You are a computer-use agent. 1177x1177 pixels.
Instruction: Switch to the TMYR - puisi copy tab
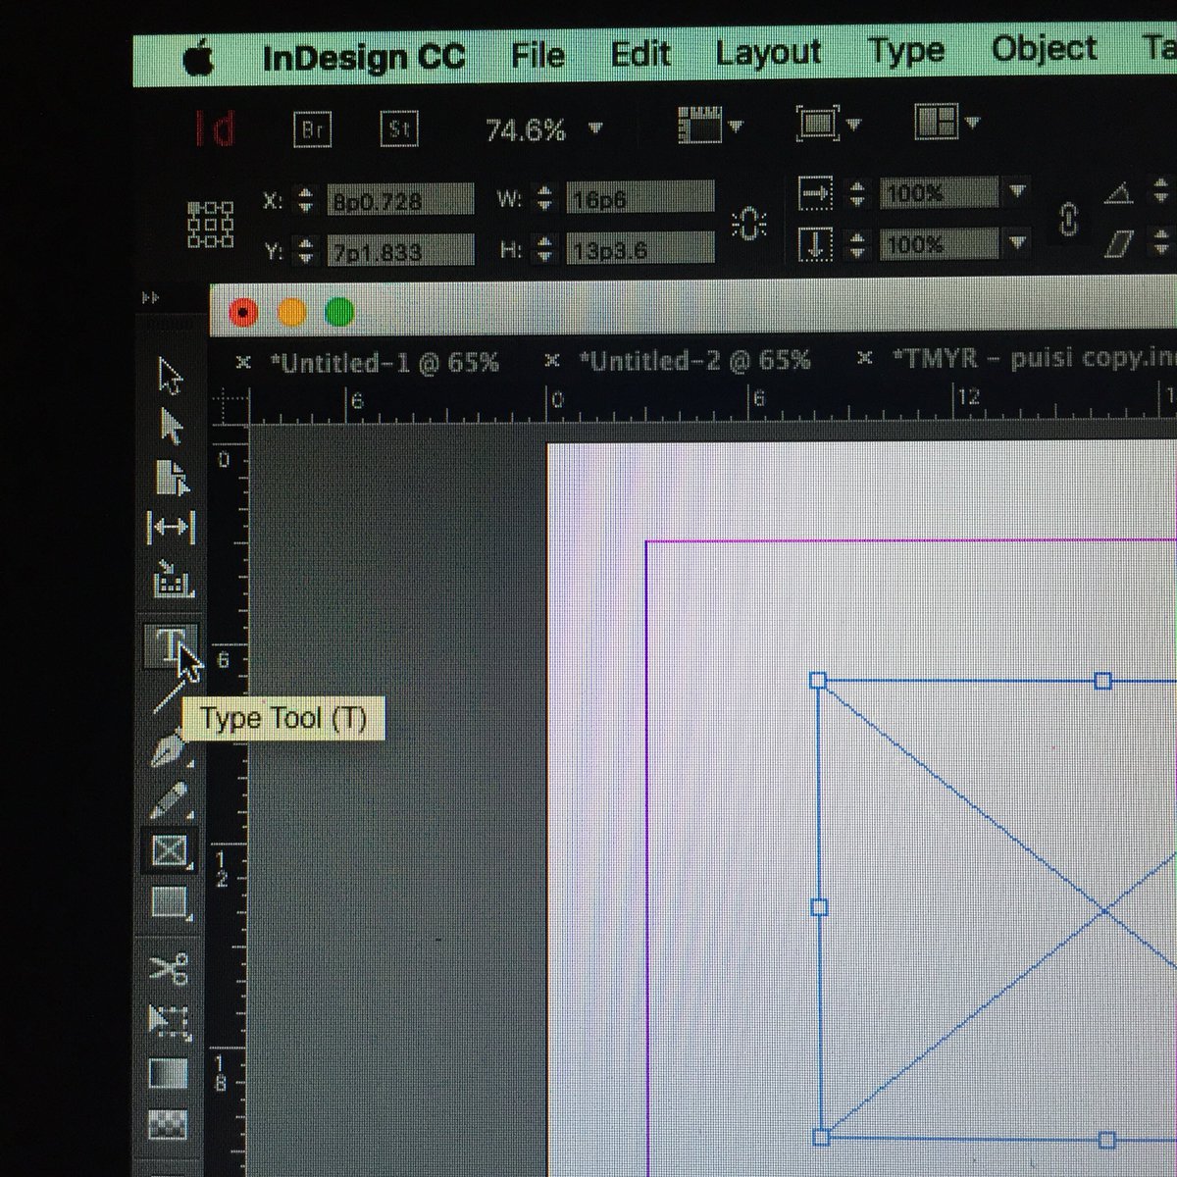1033,358
